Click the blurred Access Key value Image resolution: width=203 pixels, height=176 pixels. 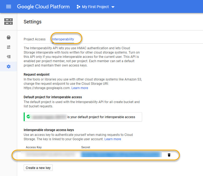click(x=51, y=154)
